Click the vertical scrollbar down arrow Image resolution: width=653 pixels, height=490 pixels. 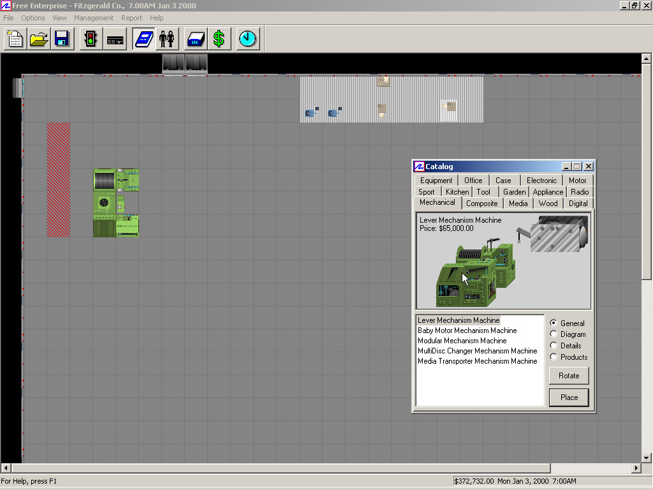647,457
